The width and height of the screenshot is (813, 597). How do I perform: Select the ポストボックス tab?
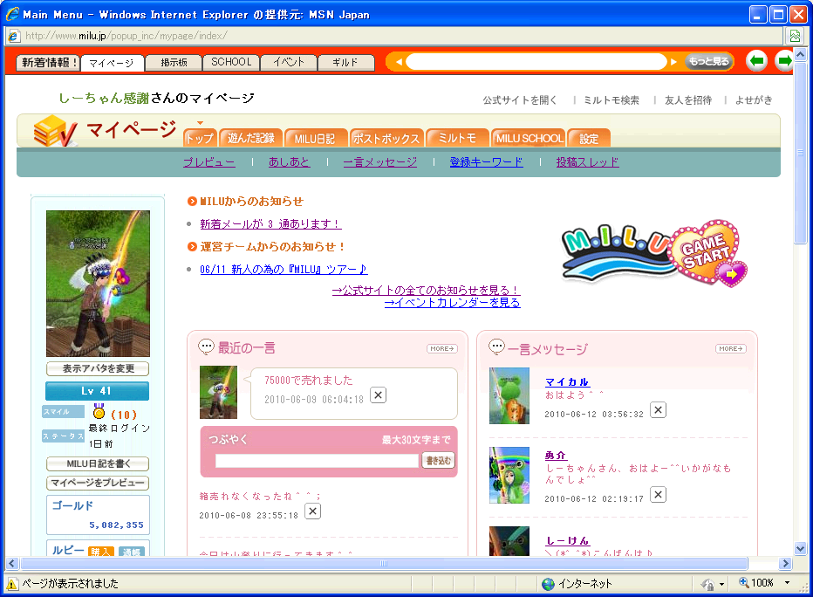point(386,138)
